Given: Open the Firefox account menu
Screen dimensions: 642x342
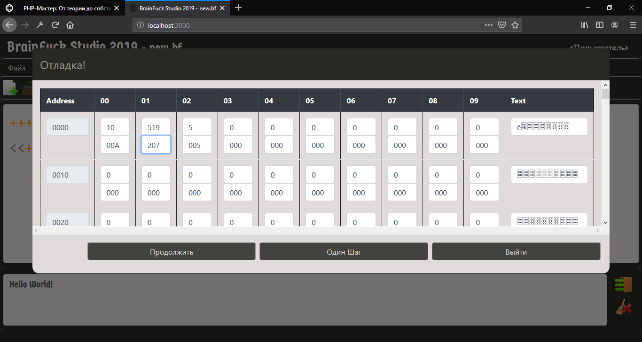Looking at the screenshot, I should tap(615, 25).
